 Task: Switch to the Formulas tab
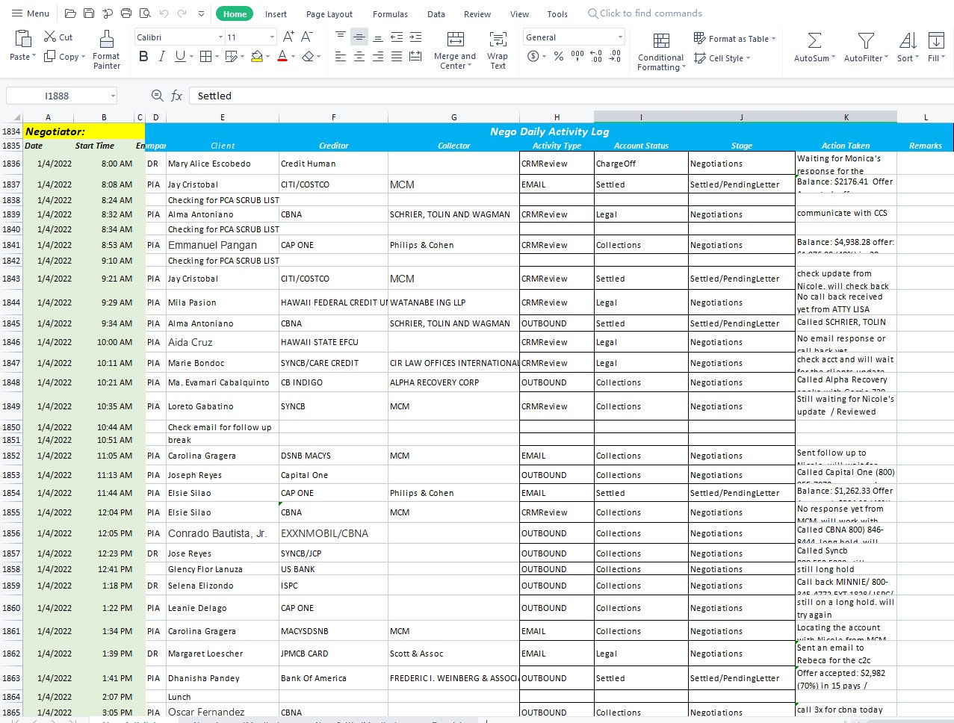(390, 14)
